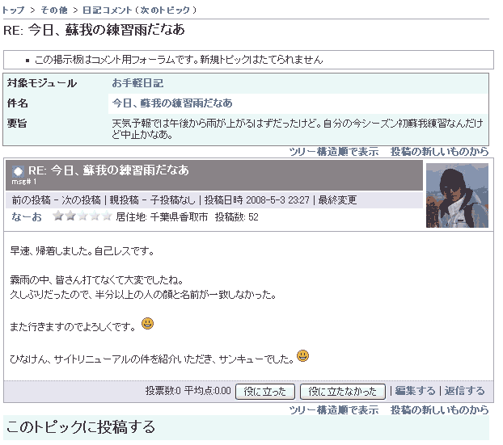This screenshot has width=503, height=445.
Task: Click 編集する to edit the post
Action: tap(415, 391)
